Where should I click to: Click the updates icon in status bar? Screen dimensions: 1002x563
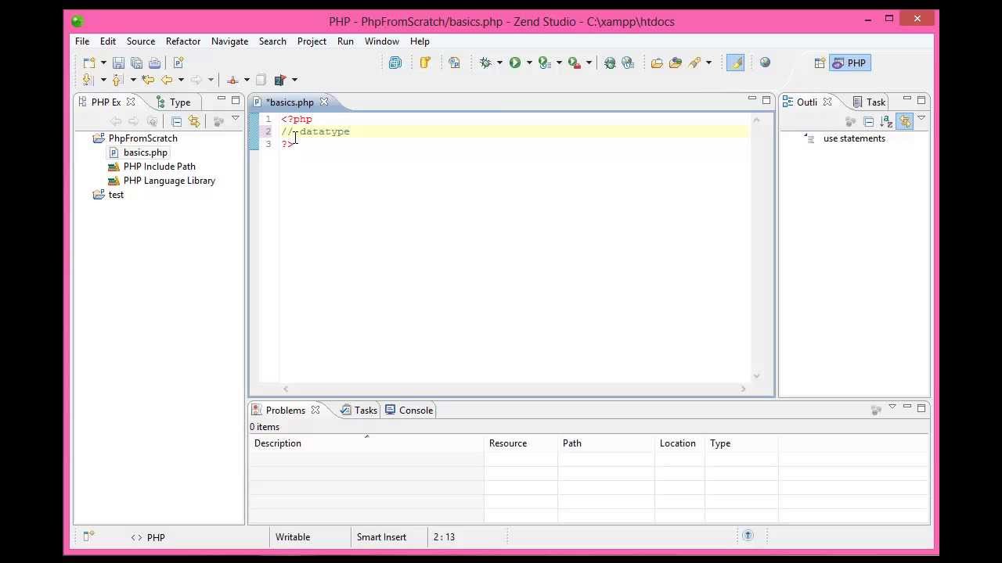point(748,536)
